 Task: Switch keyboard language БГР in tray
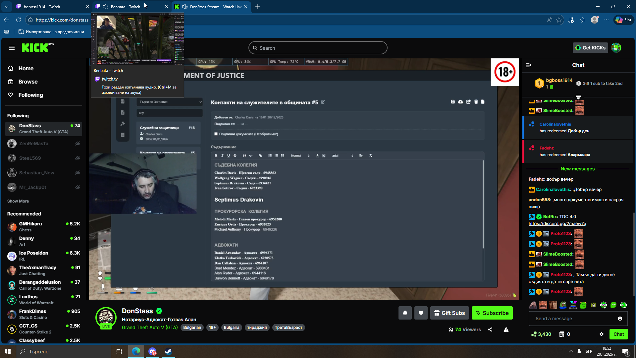pyautogui.click(x=589, y=351)
